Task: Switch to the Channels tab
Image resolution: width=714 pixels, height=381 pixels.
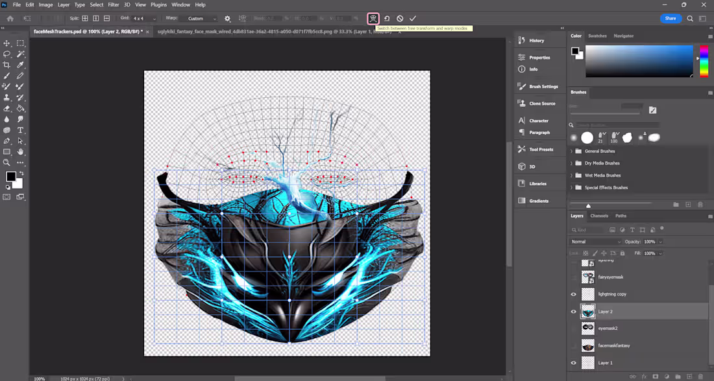Action: pos(599,215)
